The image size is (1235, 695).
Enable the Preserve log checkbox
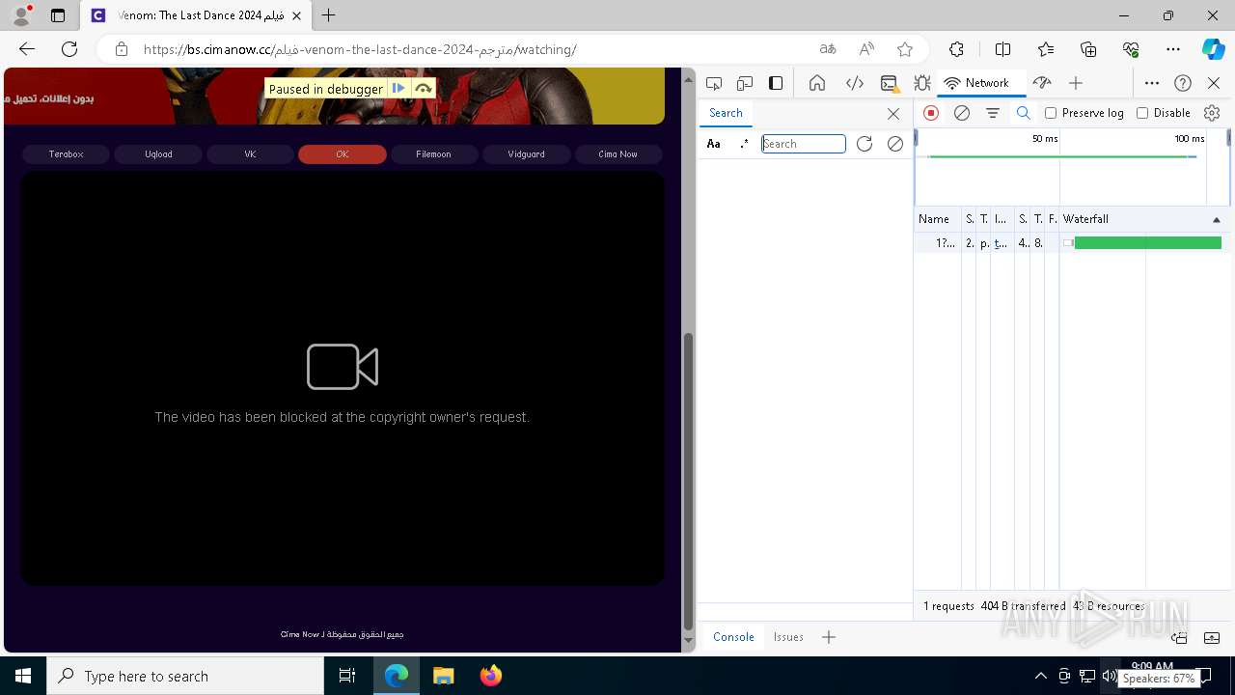pos(1051,113)
